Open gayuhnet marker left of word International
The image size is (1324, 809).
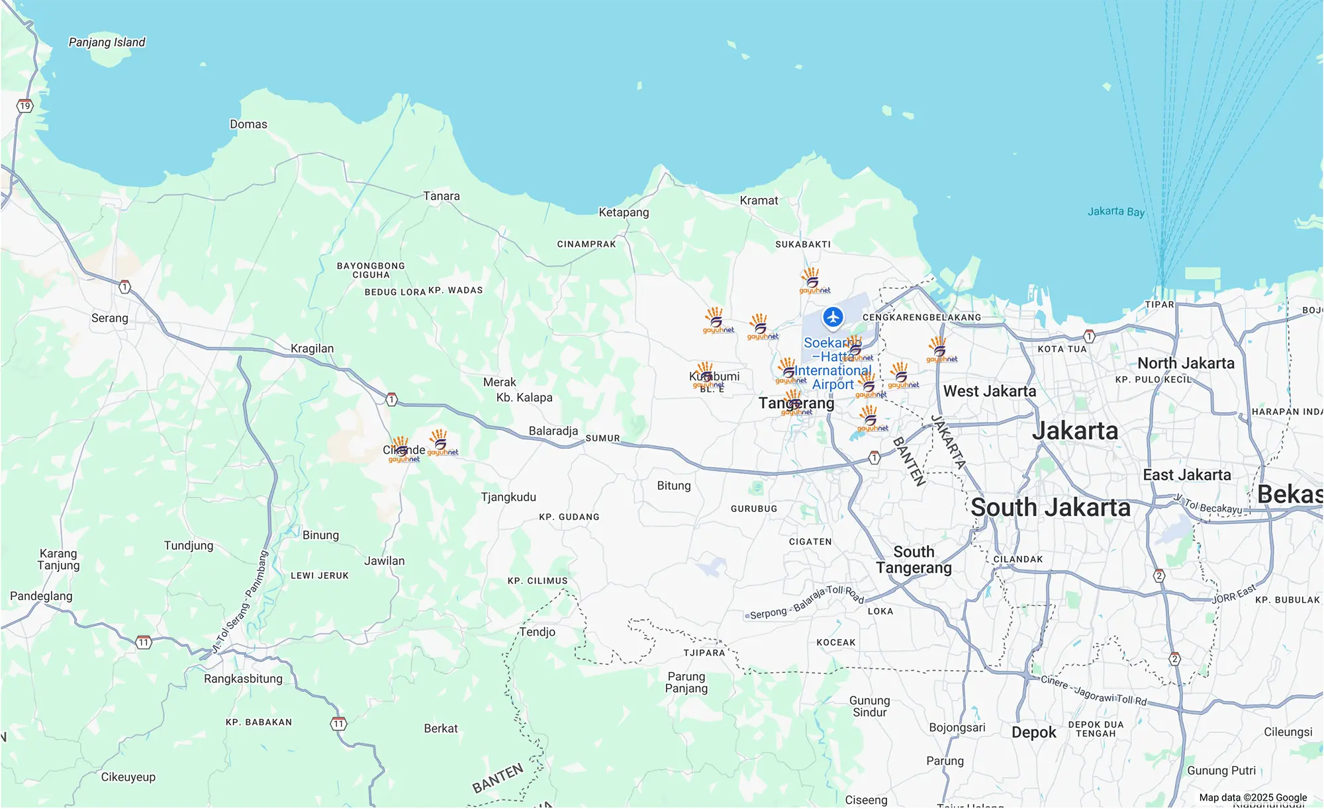[x=790, y=370]
